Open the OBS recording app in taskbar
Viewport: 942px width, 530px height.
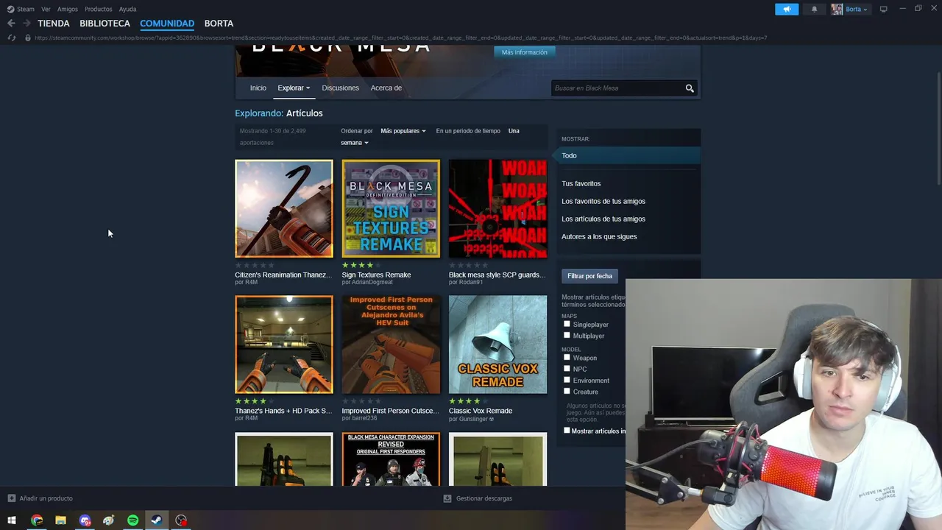(181, 520)
